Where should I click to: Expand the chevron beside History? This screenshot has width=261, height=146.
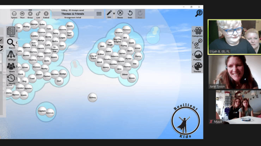[x=17, y=78]
